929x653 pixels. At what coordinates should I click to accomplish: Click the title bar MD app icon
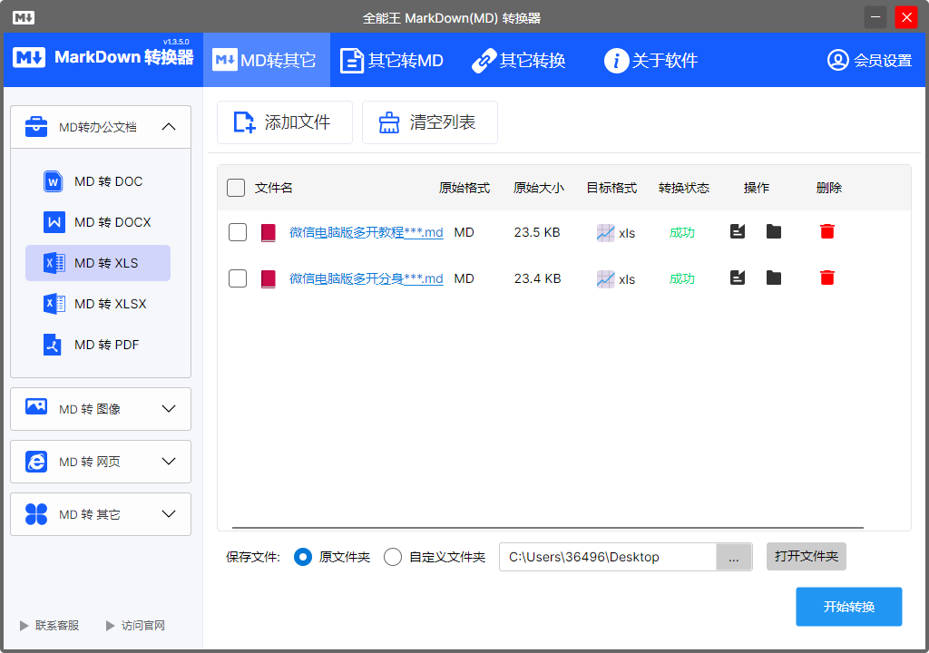(23, 18)
